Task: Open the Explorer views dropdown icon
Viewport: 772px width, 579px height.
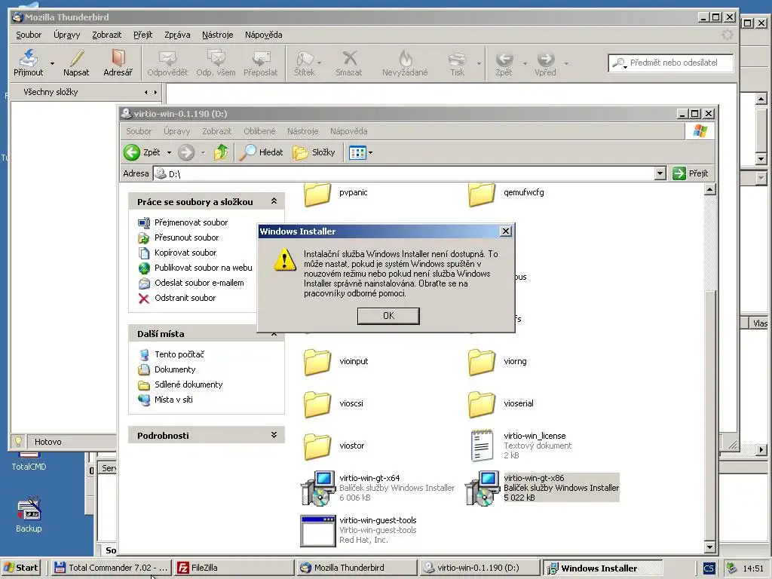Action: pos(360,152)
